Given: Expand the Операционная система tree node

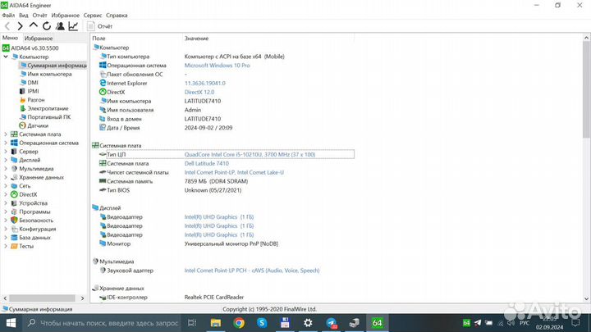Looking at the screenshot, I should 6,143.
